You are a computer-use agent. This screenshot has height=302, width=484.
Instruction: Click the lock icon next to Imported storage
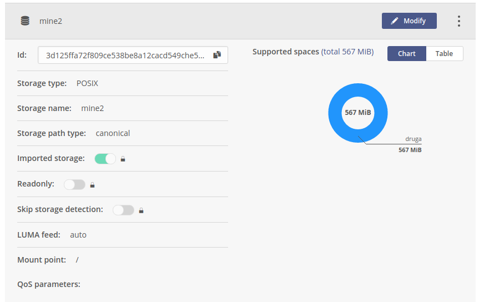pos(123,159)
